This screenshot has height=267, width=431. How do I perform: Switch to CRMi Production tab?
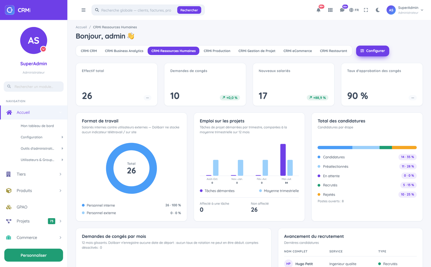click(x=217, y=51)
